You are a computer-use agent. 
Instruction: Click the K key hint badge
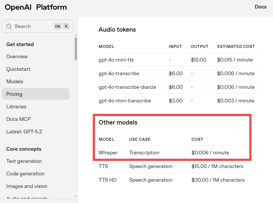pyautogui.click(x=66, y=26)
